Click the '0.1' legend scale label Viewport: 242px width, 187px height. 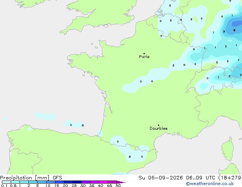pyautogui.click(x=4, y=185)
